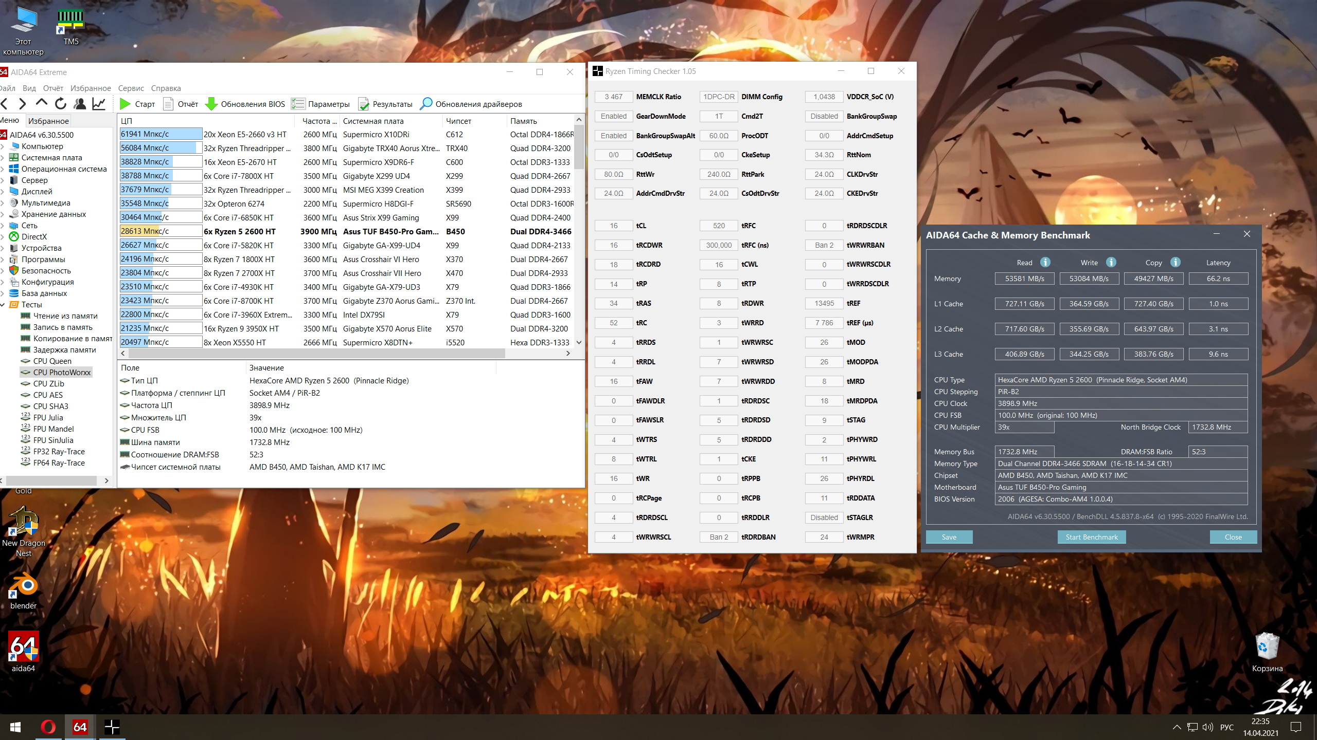Click the green Start benchmark play icon
1317x740 pixels.
[x=125, y=104]
